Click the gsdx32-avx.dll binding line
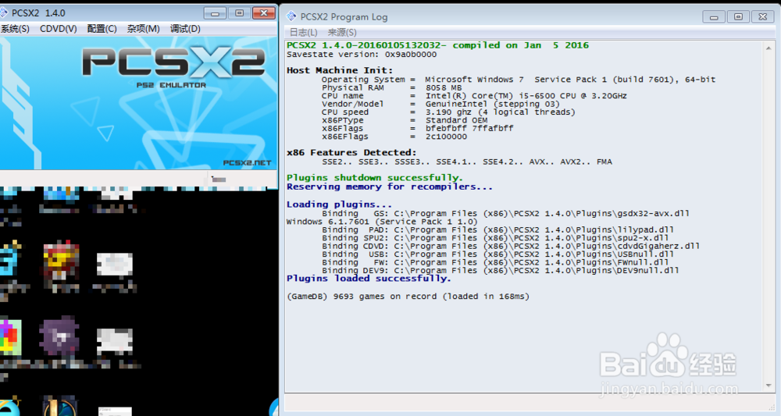781x416 pixels. click(x=505, y=213)
